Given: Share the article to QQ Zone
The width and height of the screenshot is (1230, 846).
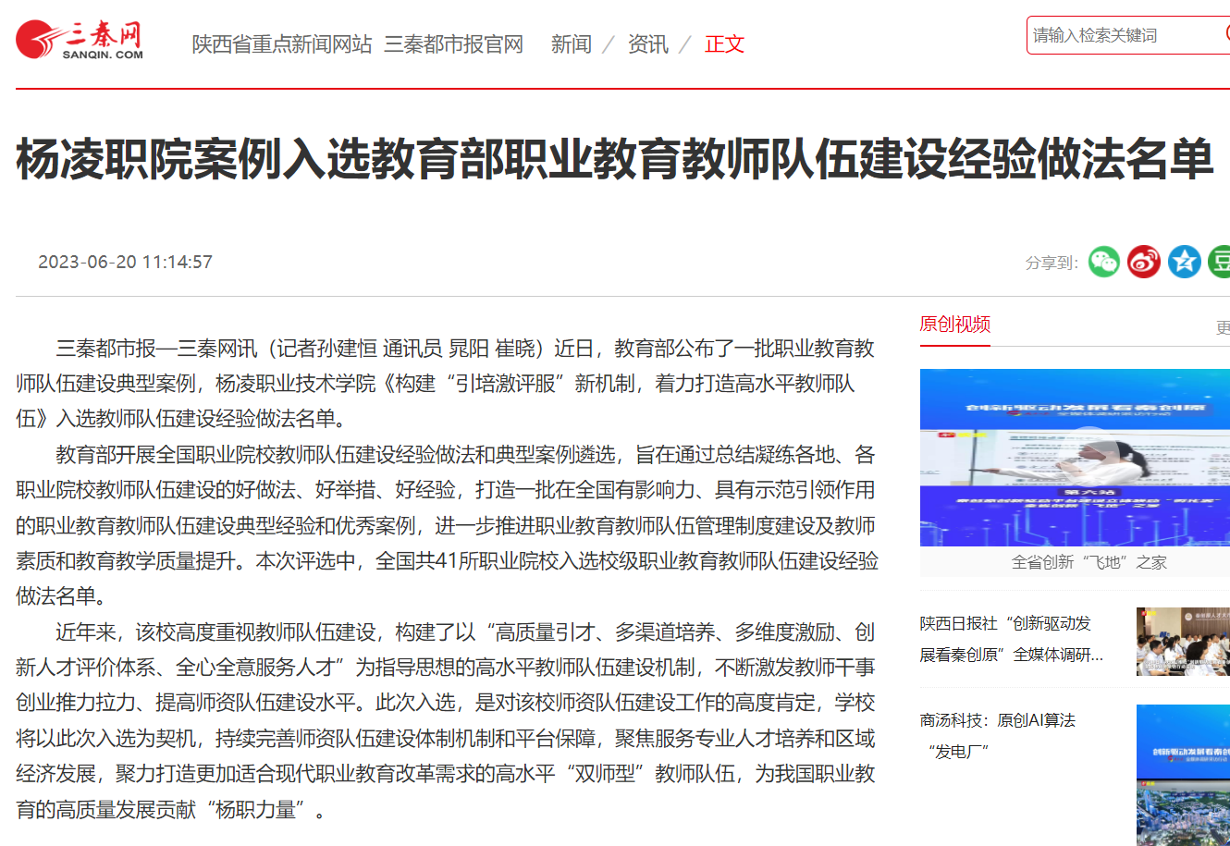Looking at the screenshot, I should click(1184, 262).
